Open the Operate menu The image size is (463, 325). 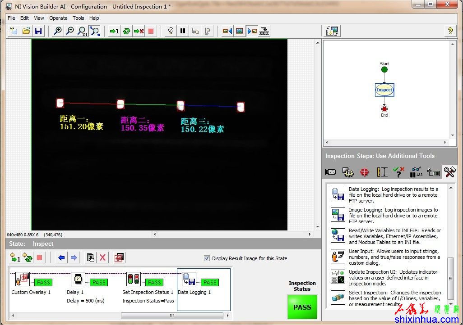[x=58, y=18]
